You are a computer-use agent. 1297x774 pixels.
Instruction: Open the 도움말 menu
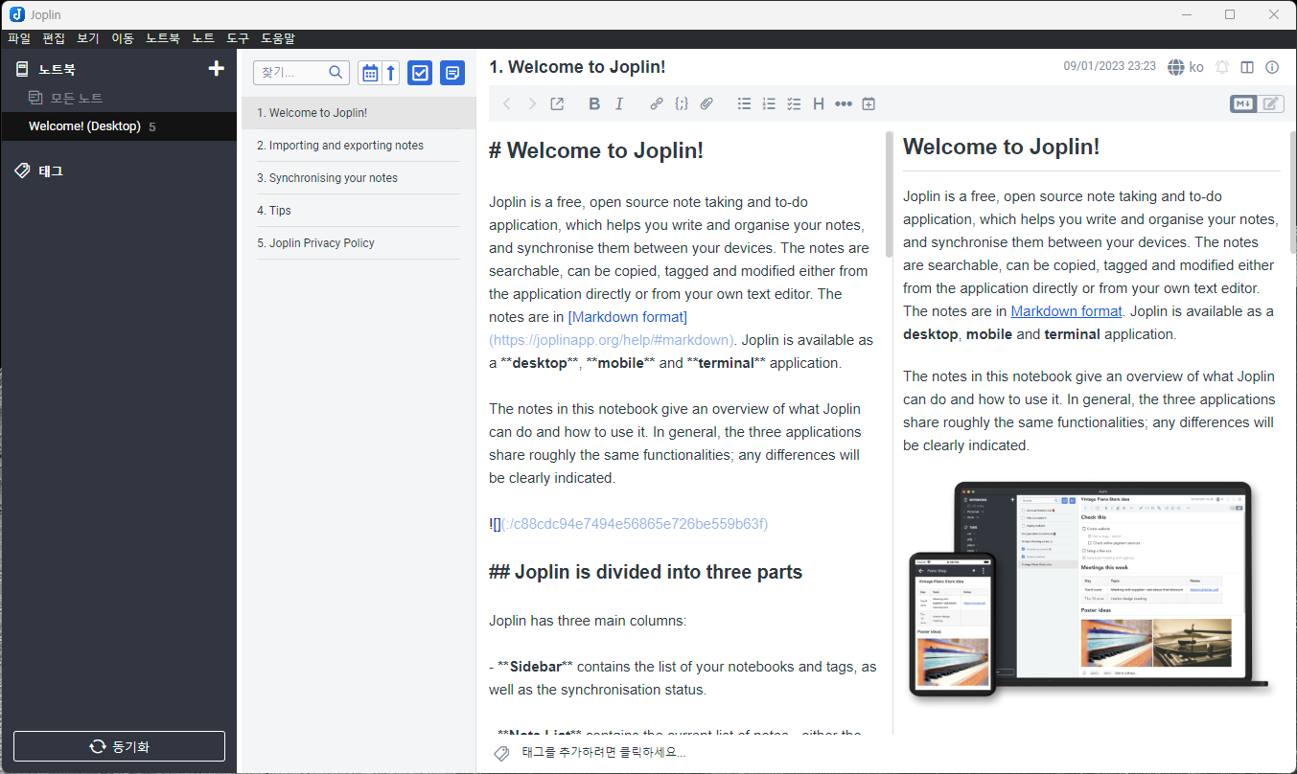coord(278,38)
